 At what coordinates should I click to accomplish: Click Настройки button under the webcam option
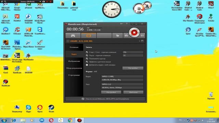tap(133, 68)
